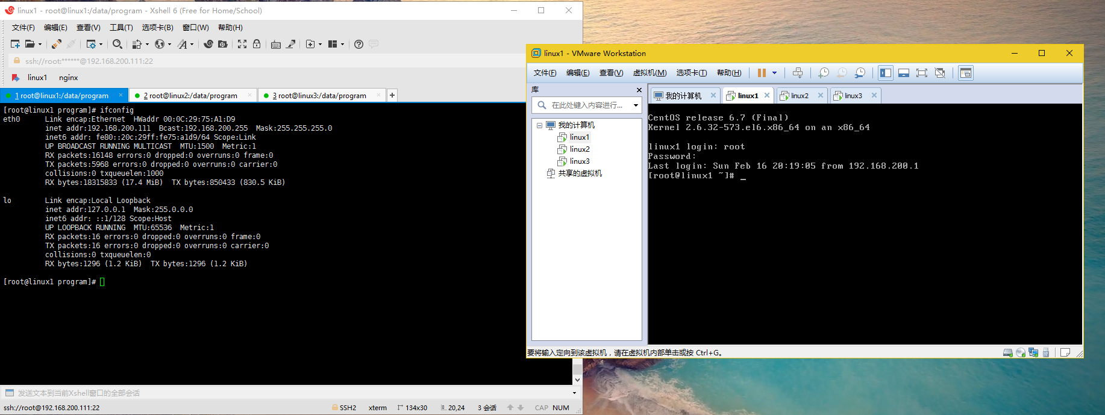Close the root@linux1:/data/program tab
1105x415 pixels.
tap(121, 95)
